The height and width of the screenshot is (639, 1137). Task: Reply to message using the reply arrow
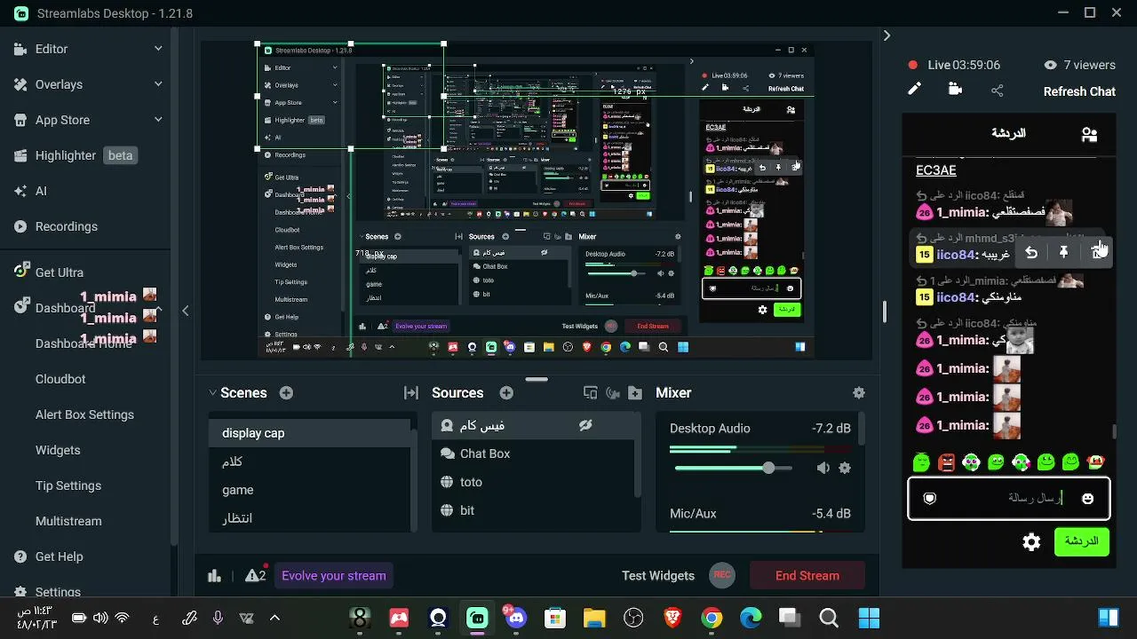click(x=1031, y=253)
